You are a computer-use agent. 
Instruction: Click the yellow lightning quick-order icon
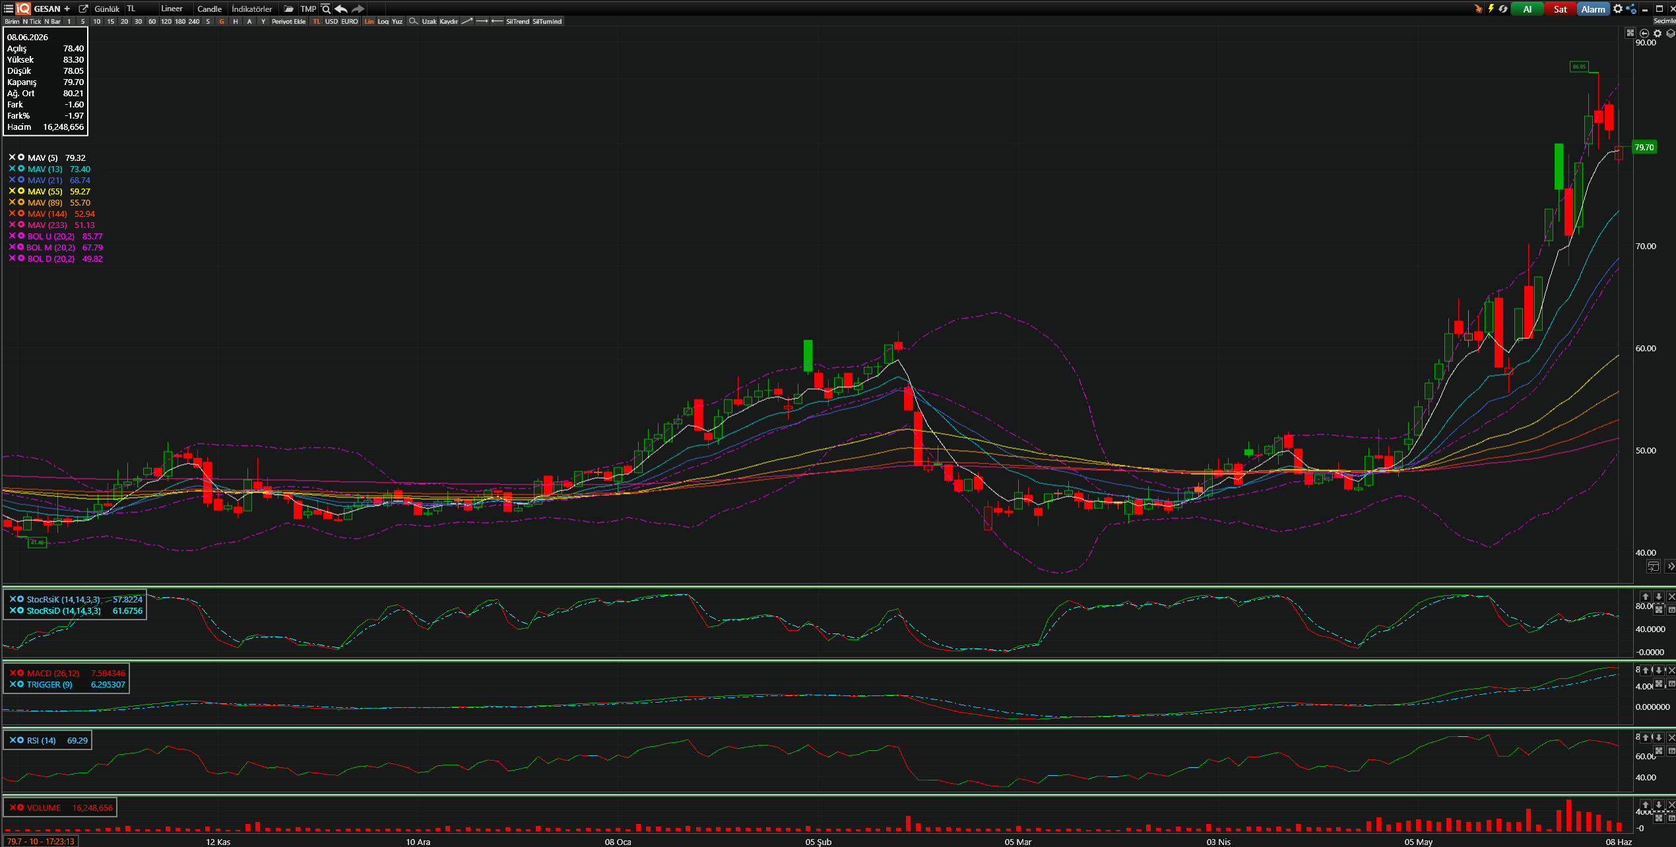pyautogui.click(x=1491, y=9)
